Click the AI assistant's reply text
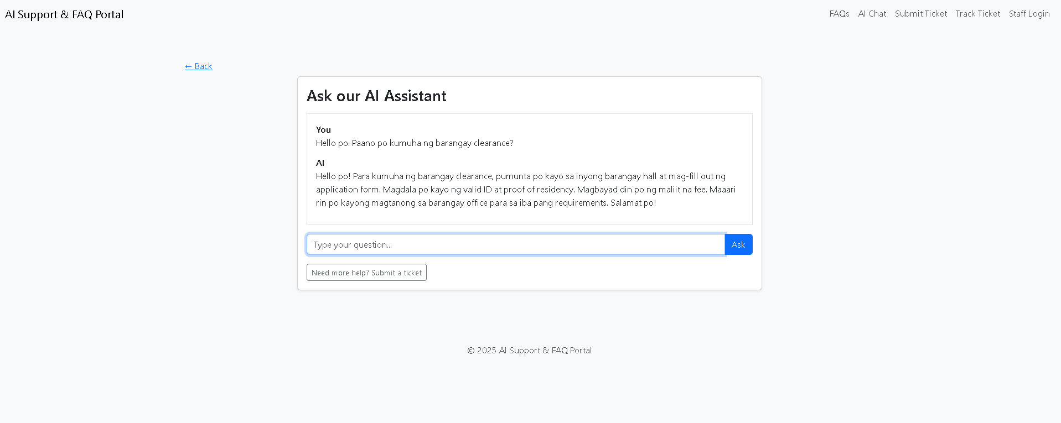The width and height of the screenshot is (1061, 423). (526, 189)
